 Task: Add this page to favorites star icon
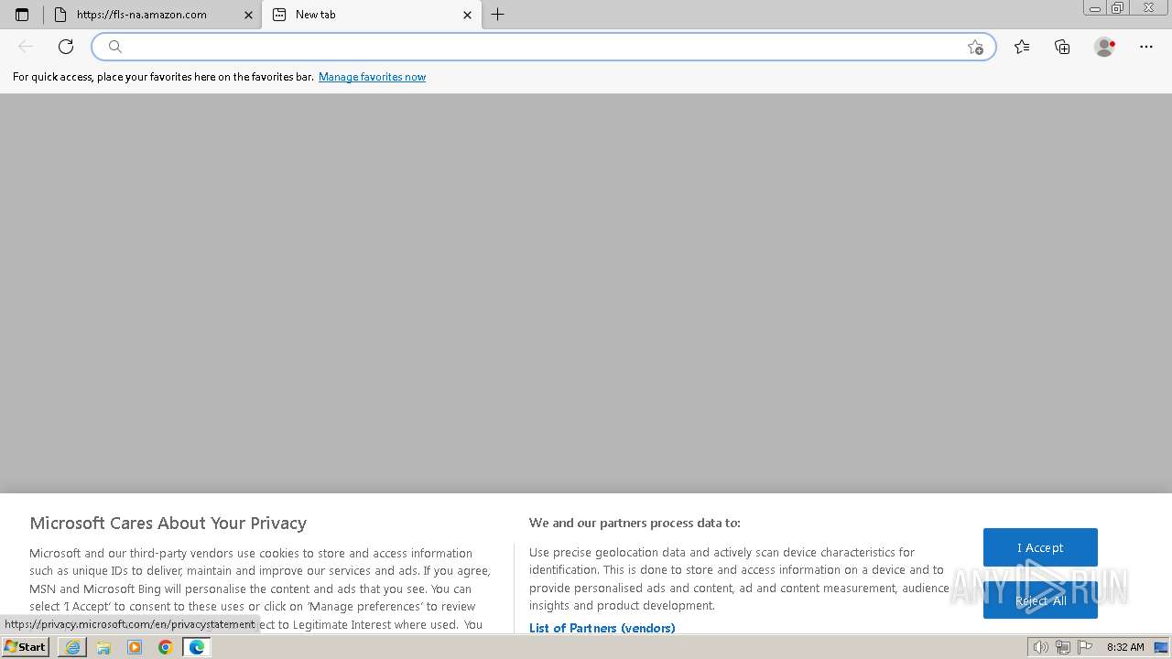[x=975, y=47]
